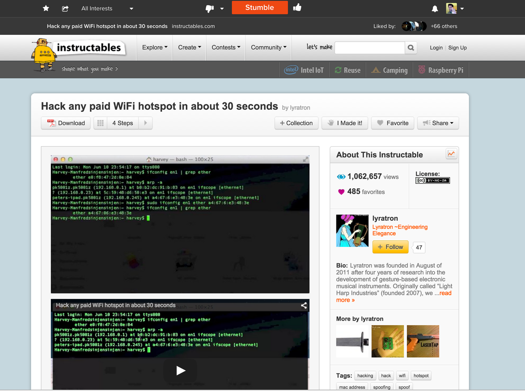525x391 pixels.
Task: Add to Collection button
Action: (296, 123)
